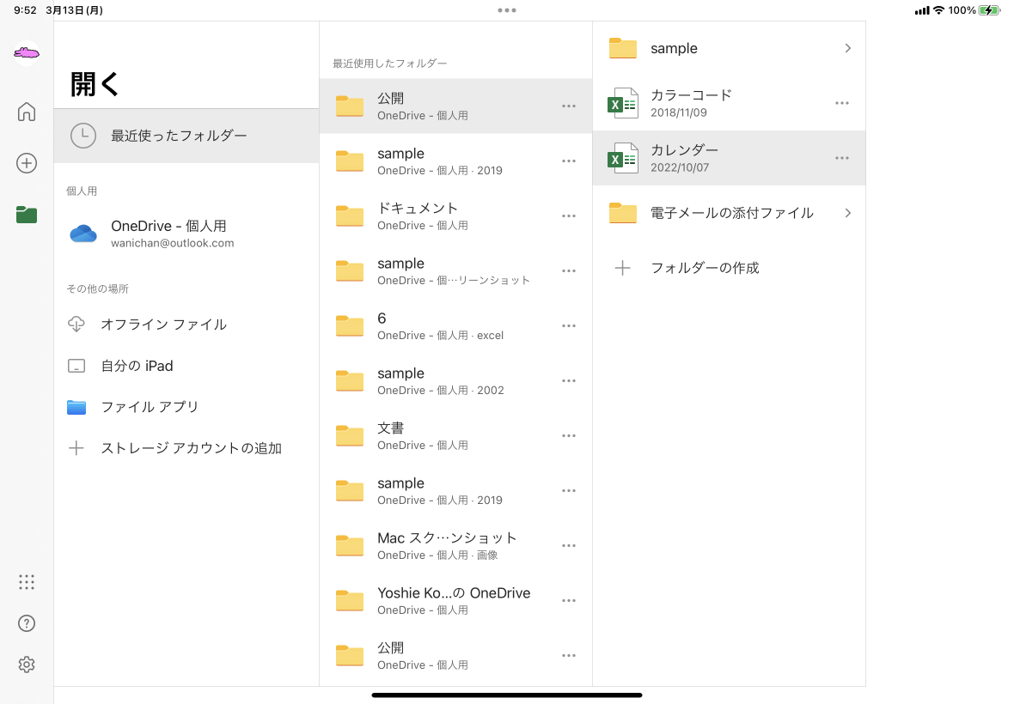1014x704 pixels.
Task: Open the 文書 folder in recent list
Action: (421, 435)
